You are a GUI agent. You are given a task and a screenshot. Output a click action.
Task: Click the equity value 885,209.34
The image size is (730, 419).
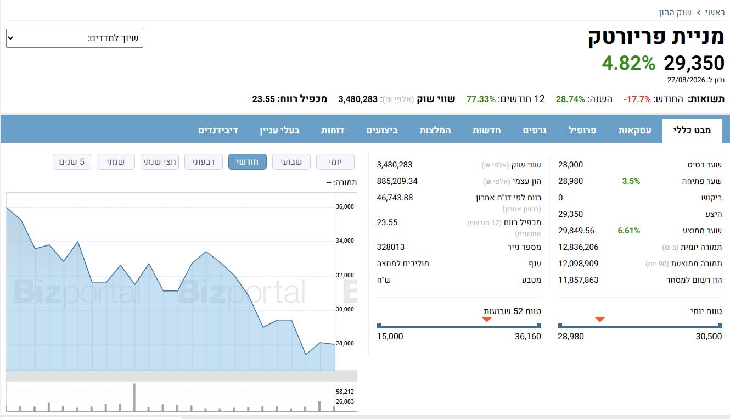pos(397,181)
